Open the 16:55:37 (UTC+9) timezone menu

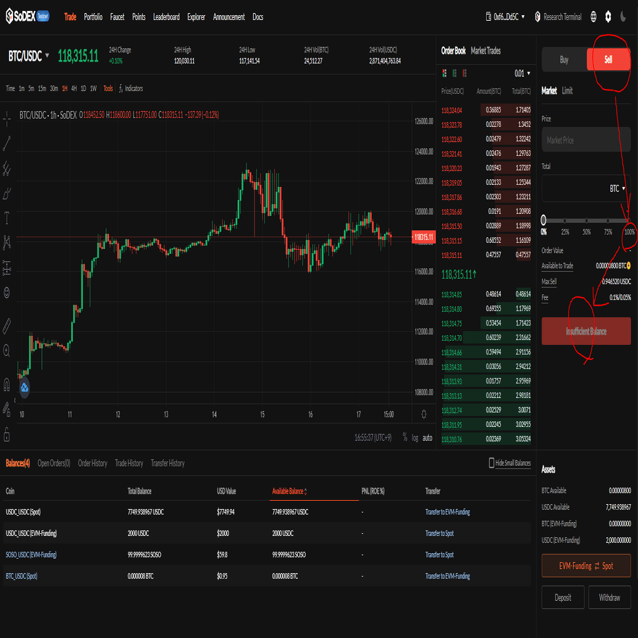tap(372, 437)
